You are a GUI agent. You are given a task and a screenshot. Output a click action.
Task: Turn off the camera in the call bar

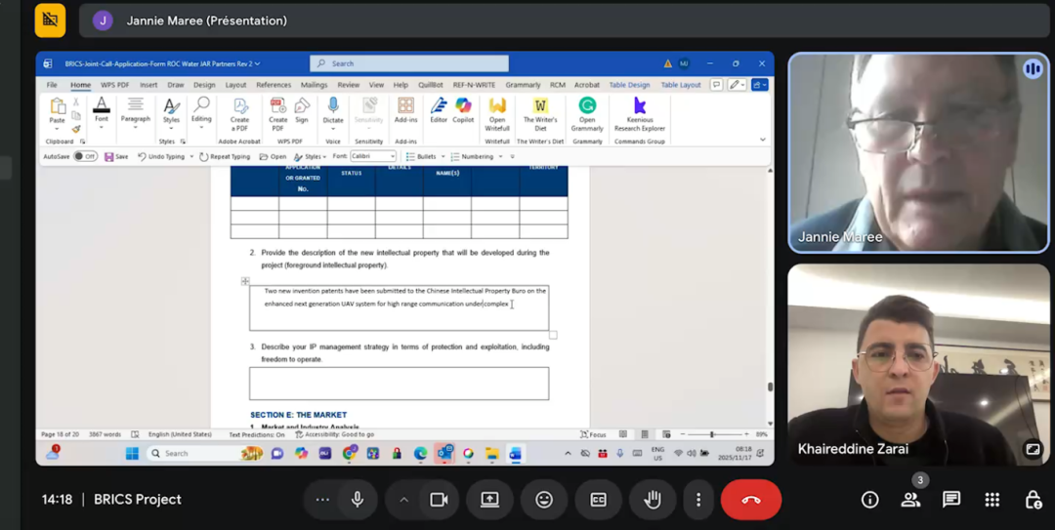click(439, 500)
